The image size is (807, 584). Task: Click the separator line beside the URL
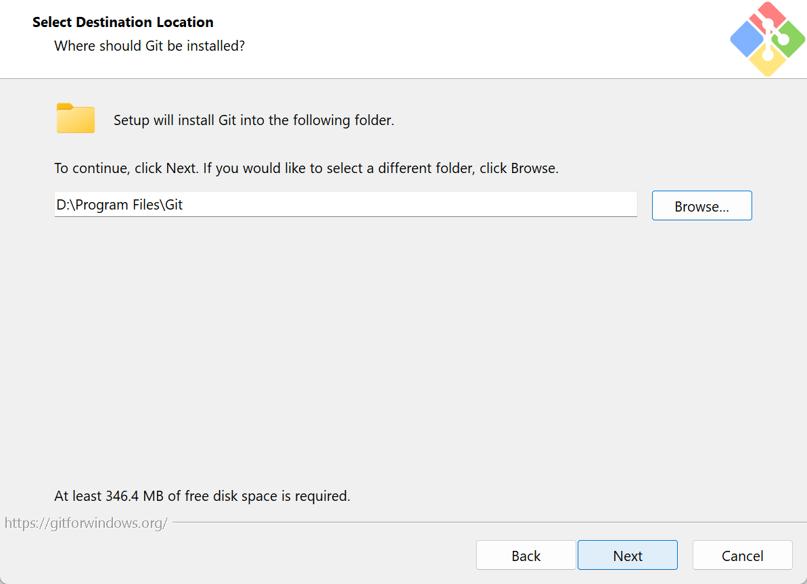coord(487,522)
